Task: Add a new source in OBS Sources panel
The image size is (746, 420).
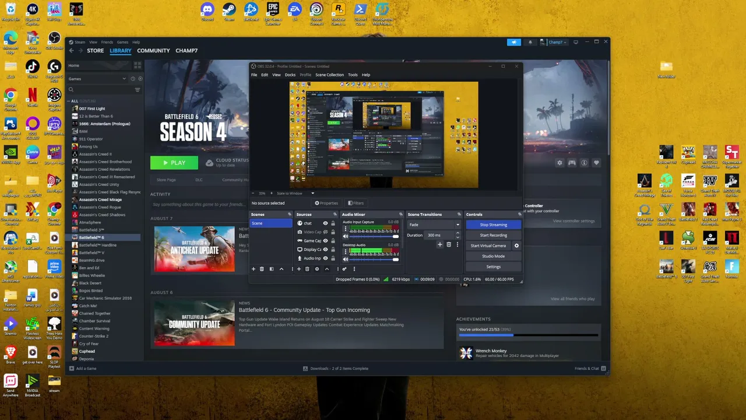Action: [299, 269]
